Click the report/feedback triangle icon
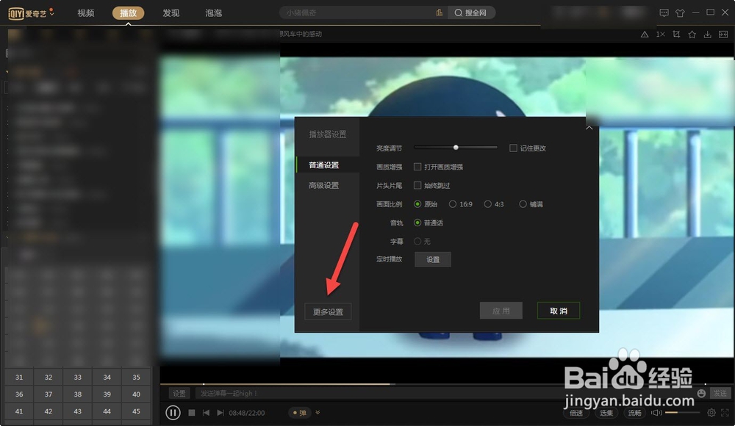735x426 pixels. 645,35
